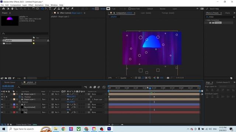This screenshot has width=236, height=132.
Task: Select the Rotation tool
Action: click(x=34, y=9)
